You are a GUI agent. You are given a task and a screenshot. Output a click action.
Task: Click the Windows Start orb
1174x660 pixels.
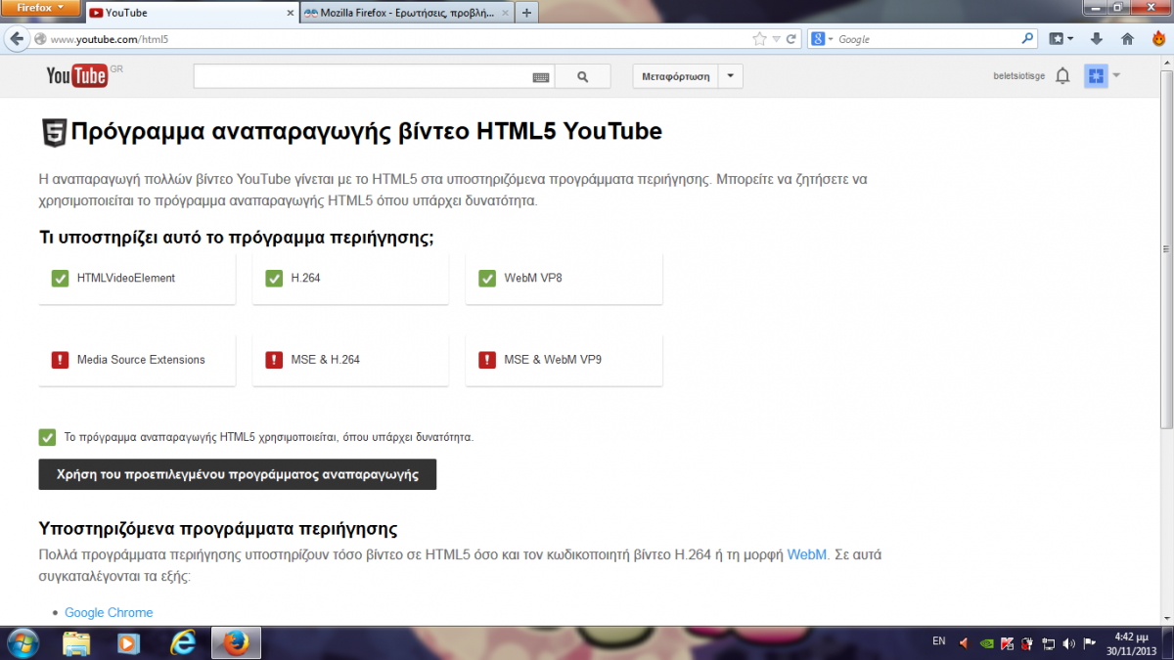(x=23, y=642)
